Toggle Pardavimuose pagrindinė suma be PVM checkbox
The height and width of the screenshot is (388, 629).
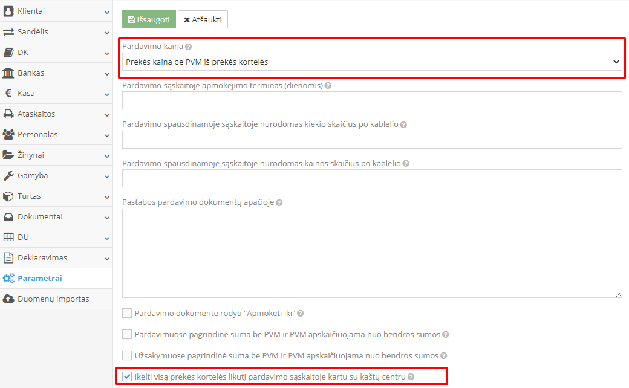tap(127, 334)
